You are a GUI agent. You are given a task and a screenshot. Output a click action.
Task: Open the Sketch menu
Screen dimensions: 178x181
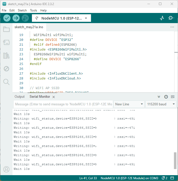point(22,10)
